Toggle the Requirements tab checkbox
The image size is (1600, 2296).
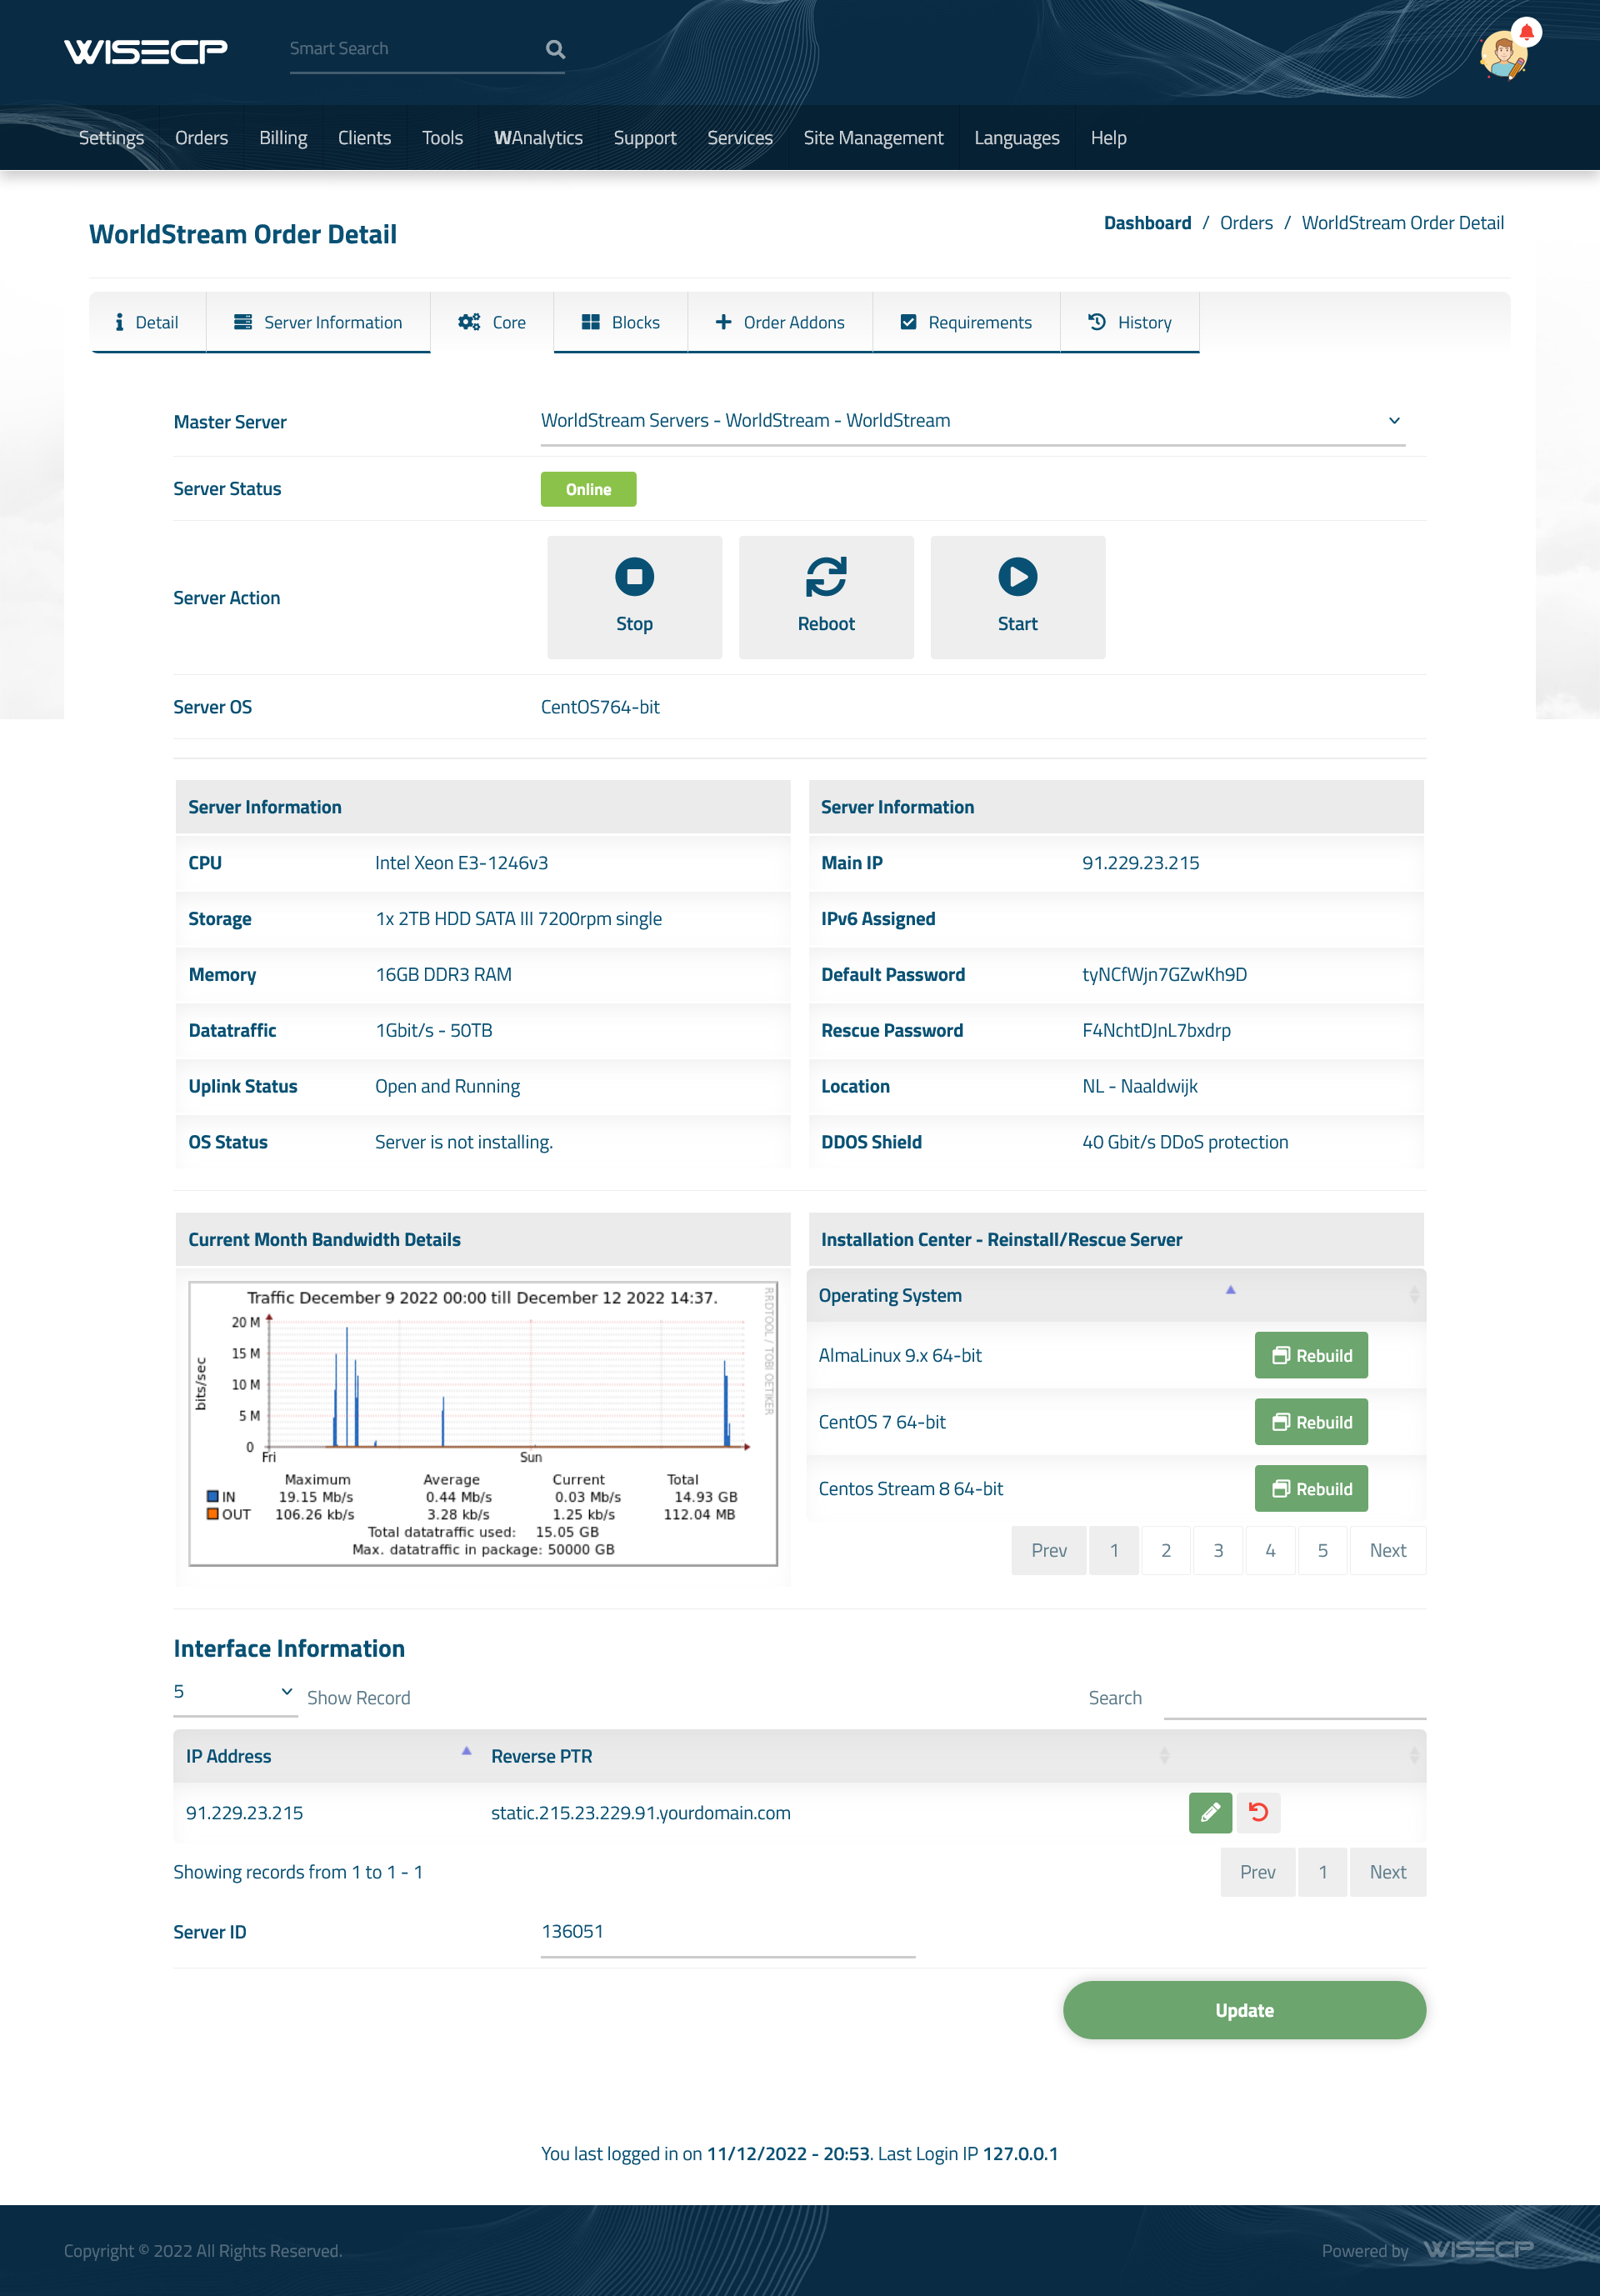tap(909, 321)
